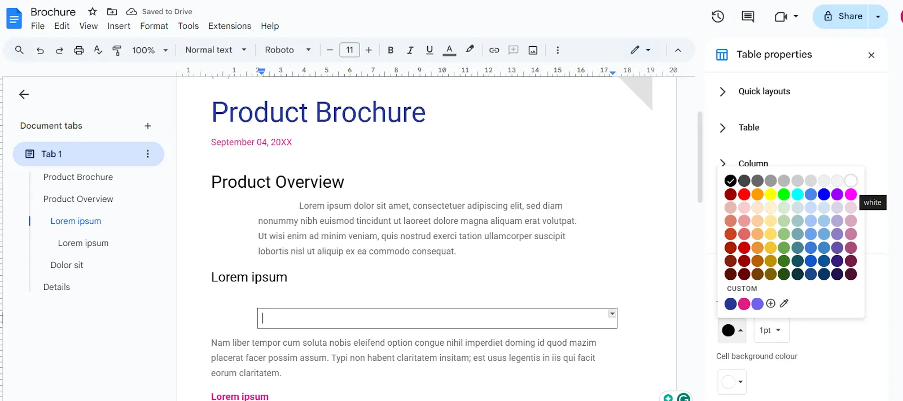The height and width of the screenshot is (401, 903).
Task: Toggle italic formatting
Action: (410, 50)
